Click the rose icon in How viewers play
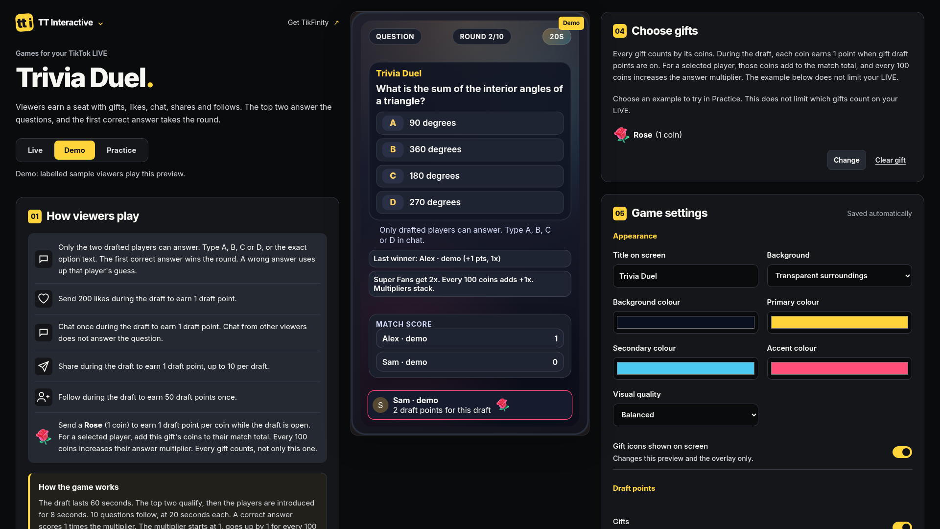The image size is (940, 529). coord(44,436)
